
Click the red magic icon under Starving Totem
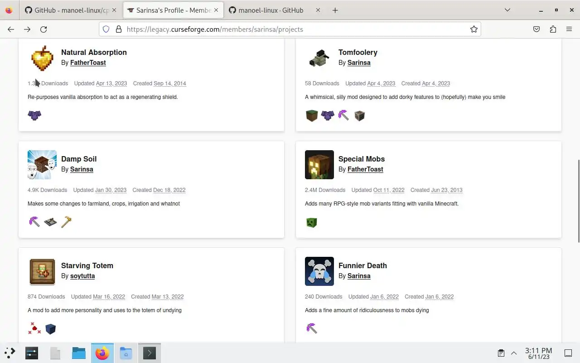(34, 329)
